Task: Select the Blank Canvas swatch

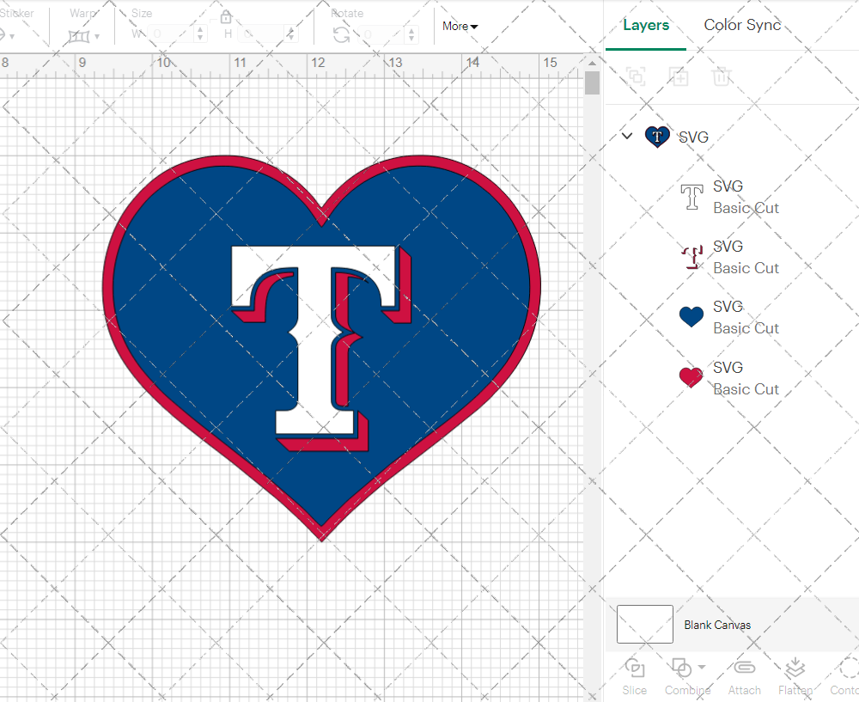Action: point(645,624)
